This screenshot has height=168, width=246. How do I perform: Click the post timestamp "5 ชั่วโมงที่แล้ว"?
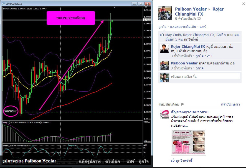(186, 19)
